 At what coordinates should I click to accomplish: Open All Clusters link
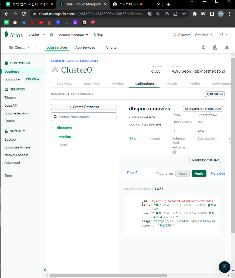[x=182, y=35]
